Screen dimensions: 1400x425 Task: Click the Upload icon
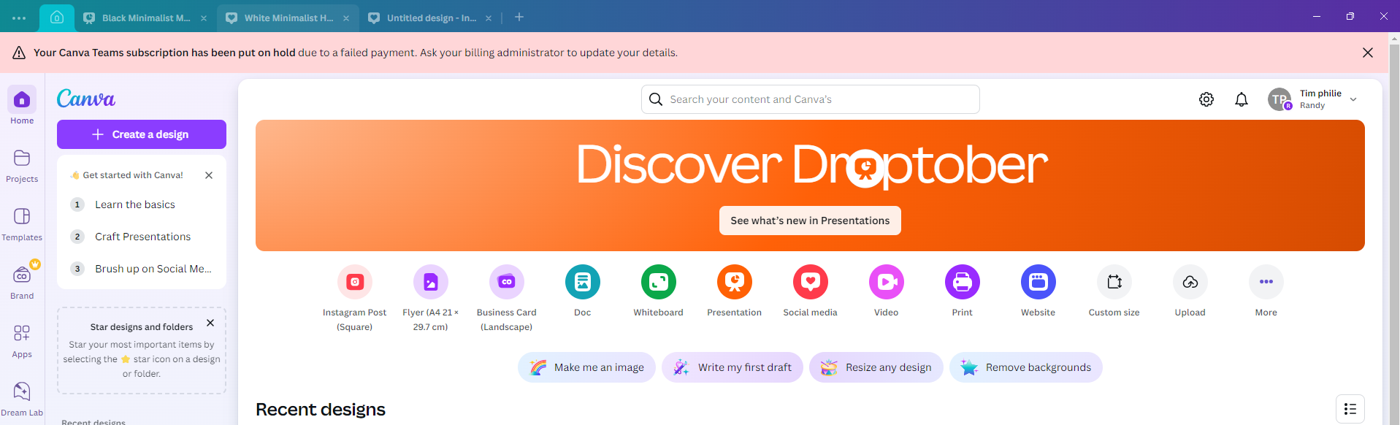point(1190,282)
